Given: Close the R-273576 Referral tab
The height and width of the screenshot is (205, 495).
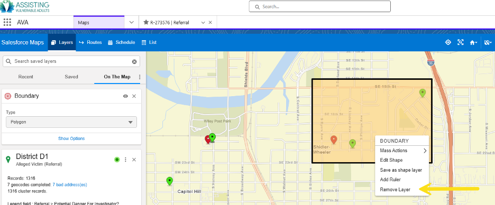Looking at the screenshot, I should 210,22.
